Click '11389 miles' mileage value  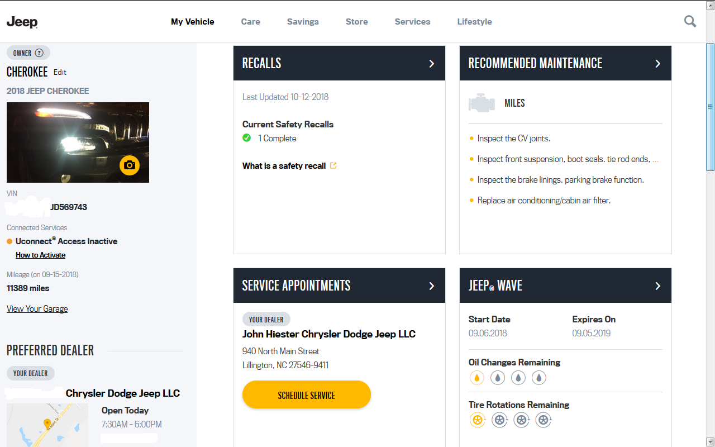(x=28, y=288)
